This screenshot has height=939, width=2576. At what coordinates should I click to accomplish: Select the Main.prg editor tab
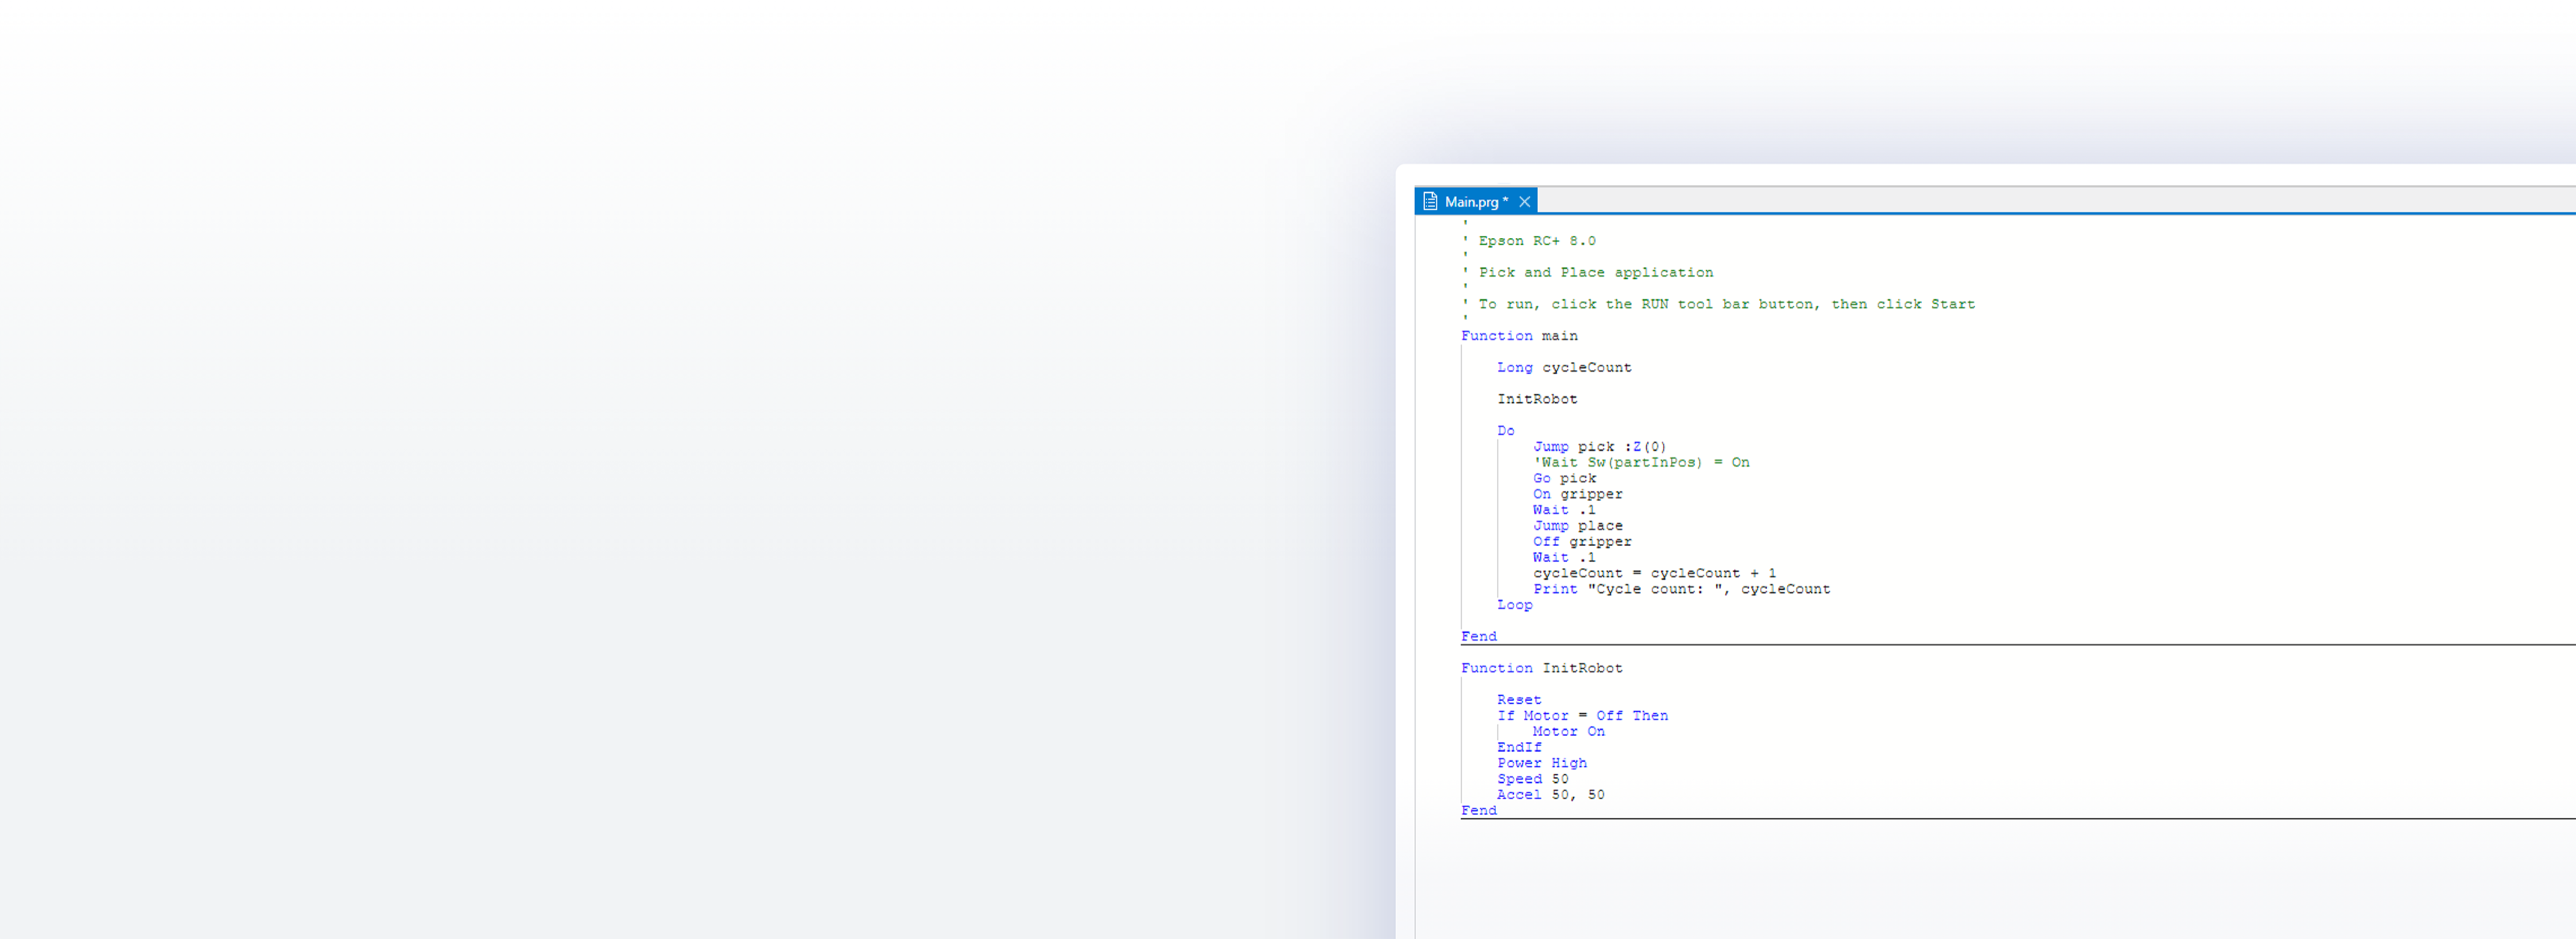1474,202
